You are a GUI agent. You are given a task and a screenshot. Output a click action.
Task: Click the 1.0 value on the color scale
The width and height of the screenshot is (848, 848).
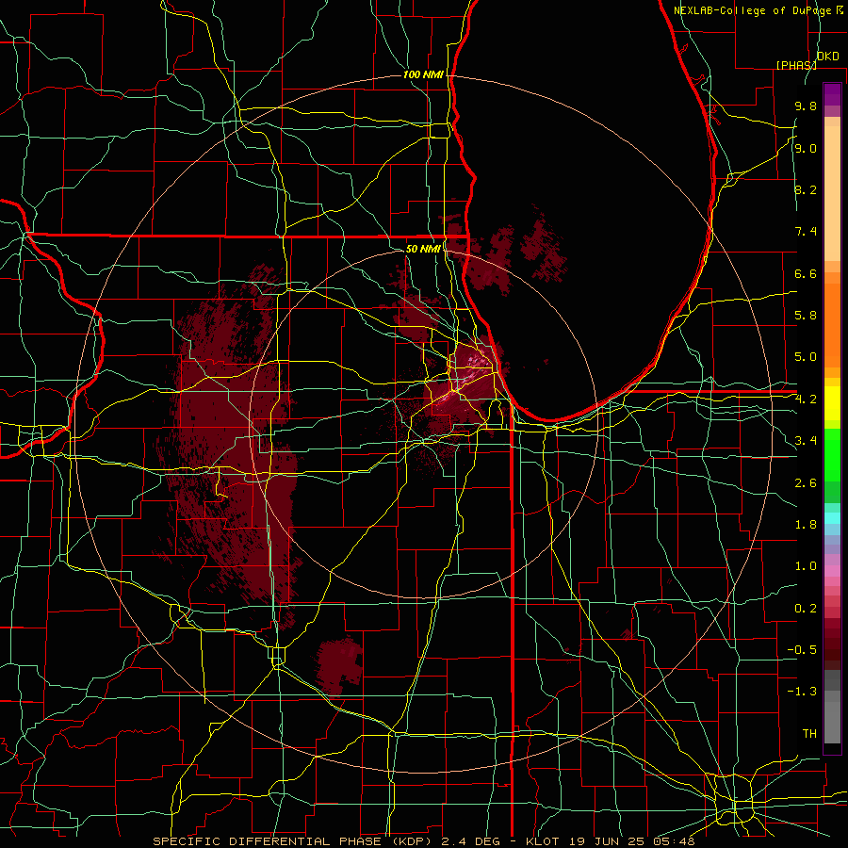806,566
